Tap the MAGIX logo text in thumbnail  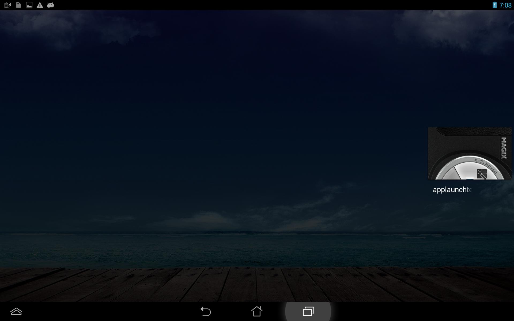(x=504, y=148)
